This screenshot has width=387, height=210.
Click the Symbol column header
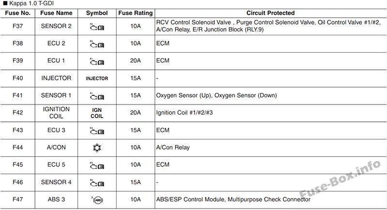(x=97, y=13)
